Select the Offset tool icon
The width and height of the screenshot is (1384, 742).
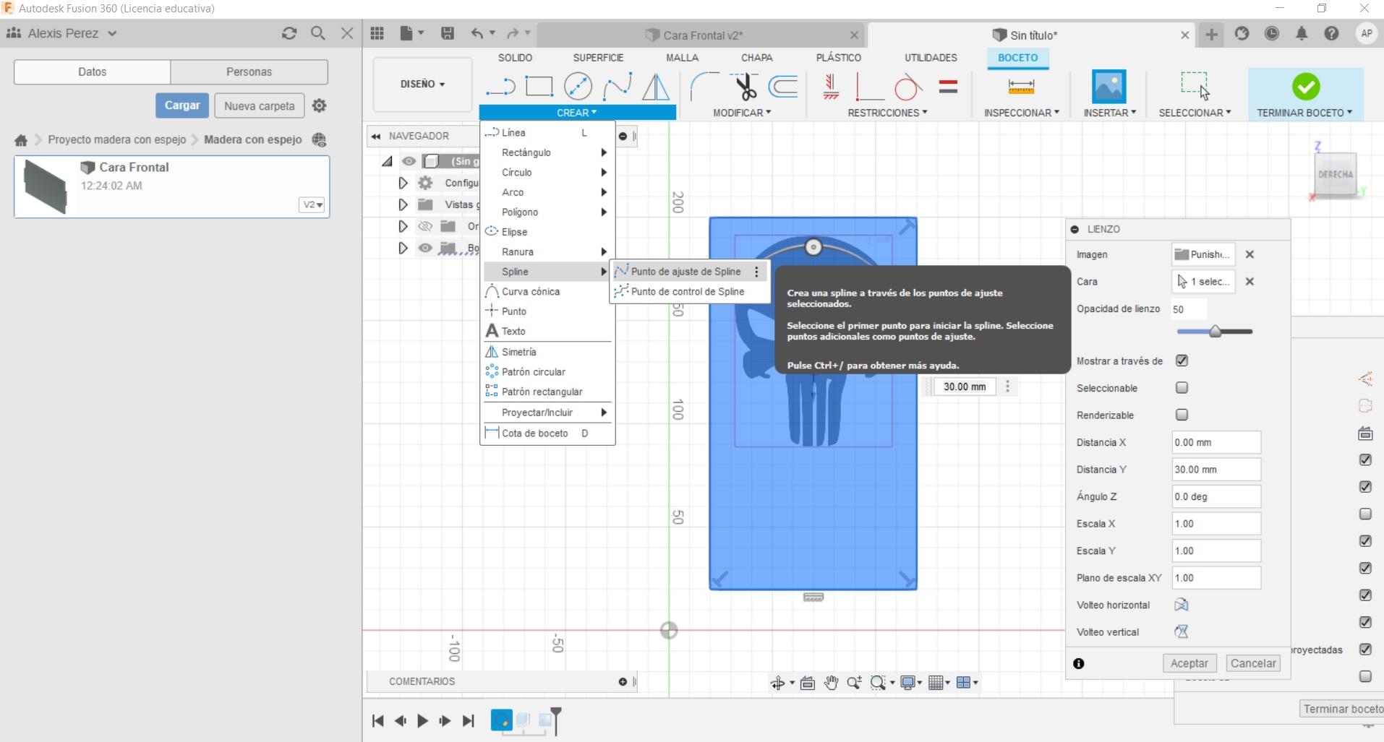tap(783, 87)
